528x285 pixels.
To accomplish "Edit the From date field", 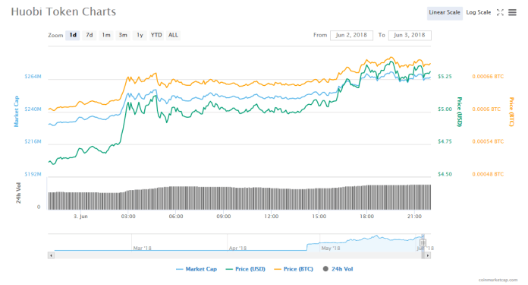I will click(x=351, y=35).
